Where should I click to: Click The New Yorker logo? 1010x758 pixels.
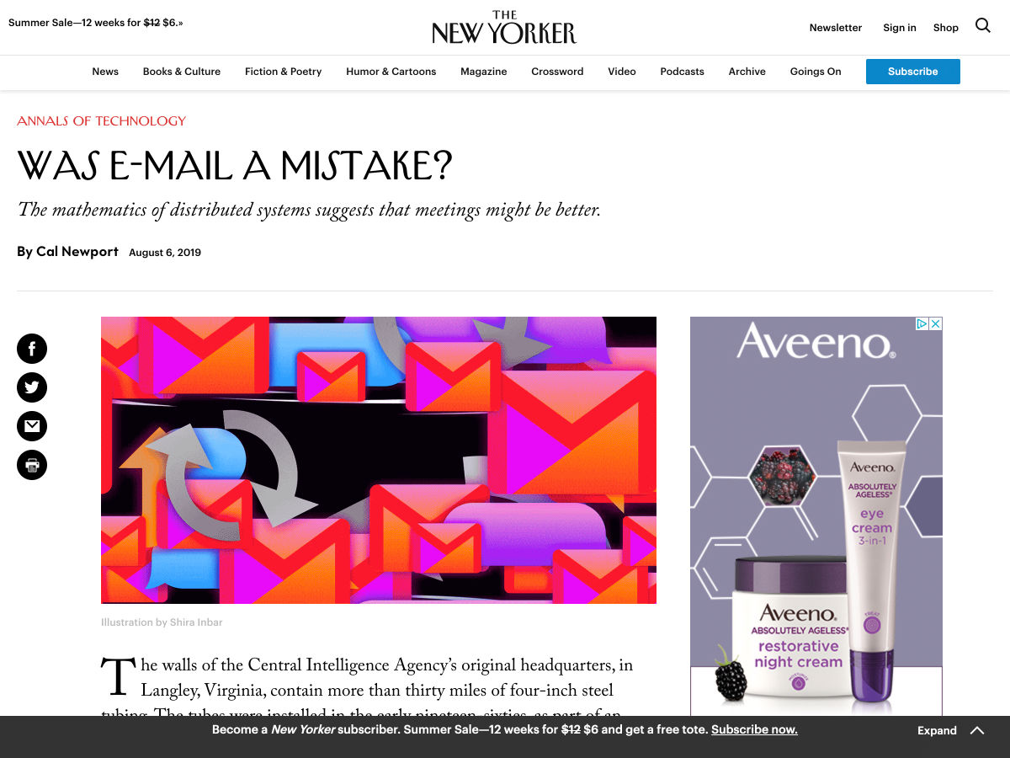(x=504, y=27)
